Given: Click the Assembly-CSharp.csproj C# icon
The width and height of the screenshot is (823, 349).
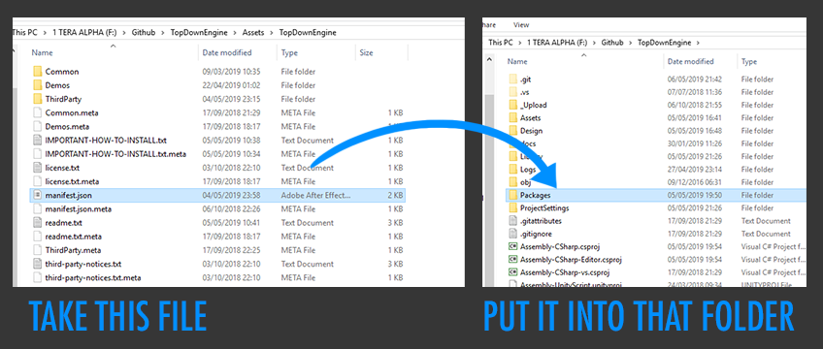Looking at the screenshot, I should 512,246.
